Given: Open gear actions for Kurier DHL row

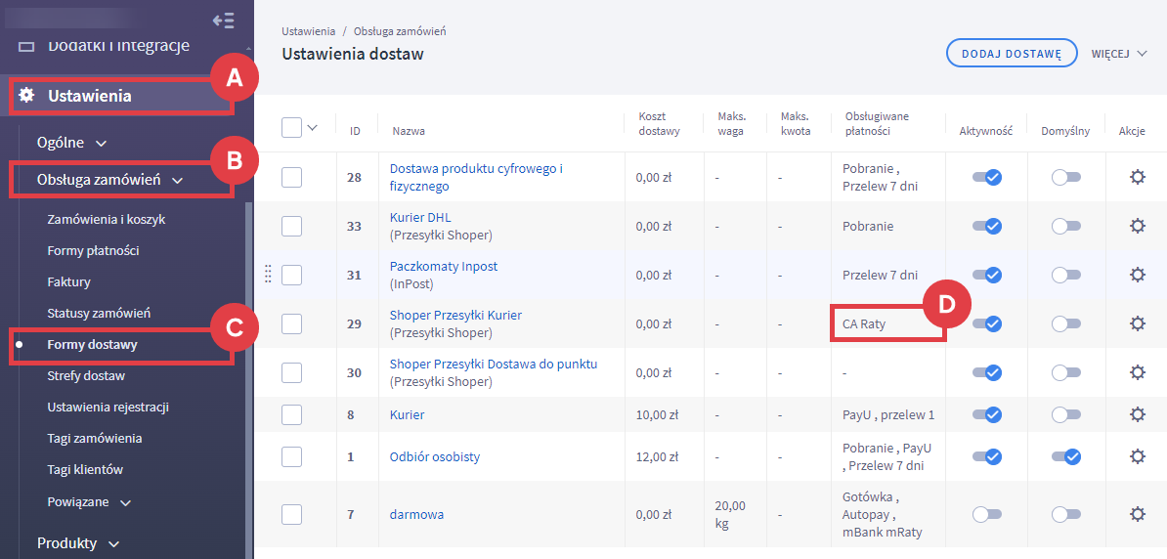Looking at the screenshot, I should 1137,226.
